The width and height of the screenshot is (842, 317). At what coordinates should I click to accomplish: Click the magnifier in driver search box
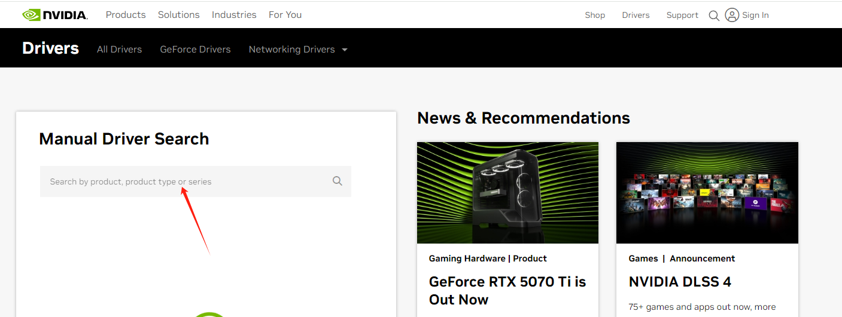[338, 181]
